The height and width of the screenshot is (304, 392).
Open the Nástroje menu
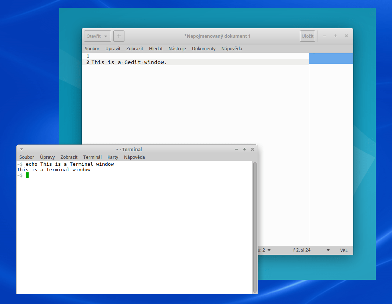pyautogui.click(x=177, y=48)
